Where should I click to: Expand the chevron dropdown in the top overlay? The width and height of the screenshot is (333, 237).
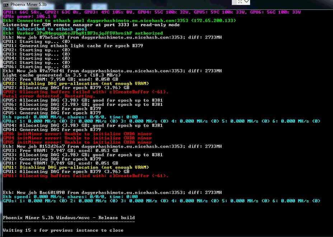247,1
